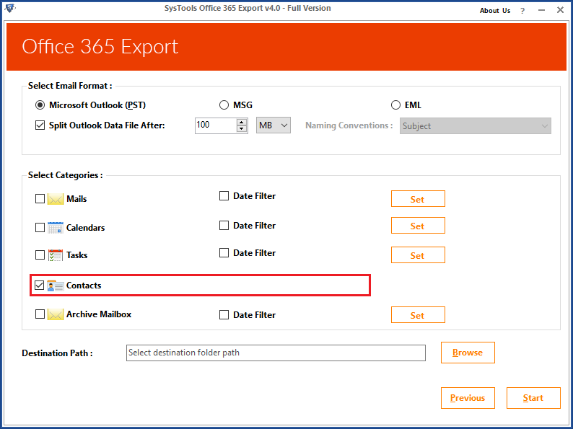Image resolution: width=573 pixels, height=429 pixels.
Task: Open the Naming Conventions Subject dropdown
Action: click(475, 126)
